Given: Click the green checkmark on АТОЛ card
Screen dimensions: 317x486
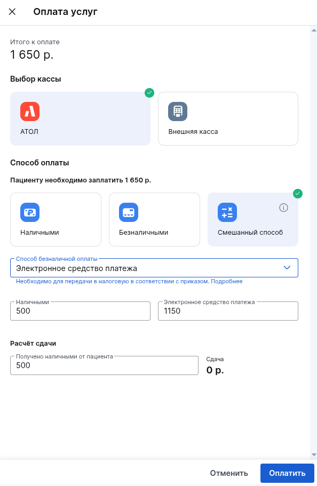Looking at the screenshot, I should (149, 93).
